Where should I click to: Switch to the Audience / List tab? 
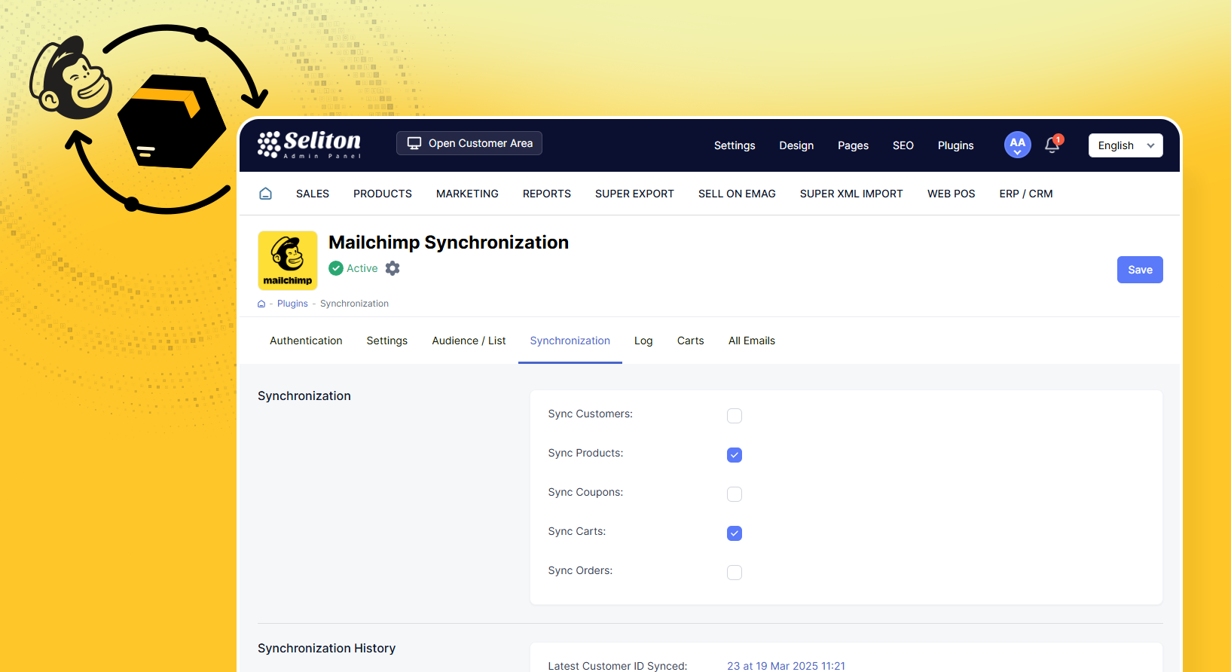469,341
